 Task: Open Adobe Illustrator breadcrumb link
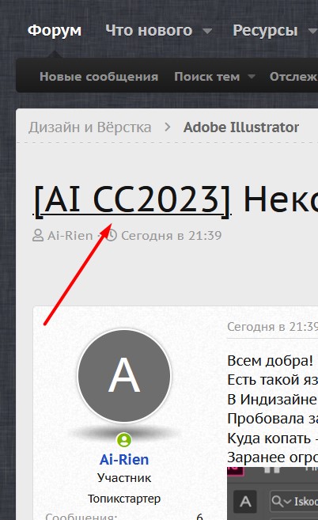pos(241,127)
